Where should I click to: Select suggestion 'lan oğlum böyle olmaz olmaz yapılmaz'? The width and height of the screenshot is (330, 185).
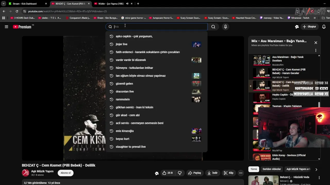coord(156,76)
